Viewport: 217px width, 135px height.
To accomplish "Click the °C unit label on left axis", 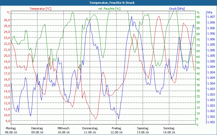I will (x=8, y=13).
